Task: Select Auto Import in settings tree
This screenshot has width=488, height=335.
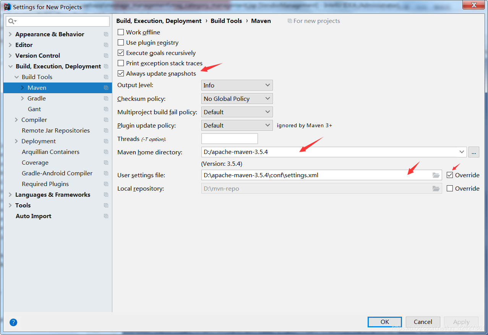Action: pos(33,216)
